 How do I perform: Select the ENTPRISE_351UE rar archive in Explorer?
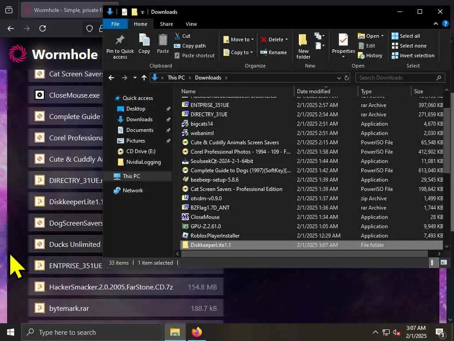[x=311, y=105]
